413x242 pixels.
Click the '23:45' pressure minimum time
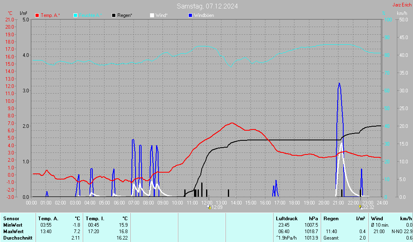[x=284, y=225]
